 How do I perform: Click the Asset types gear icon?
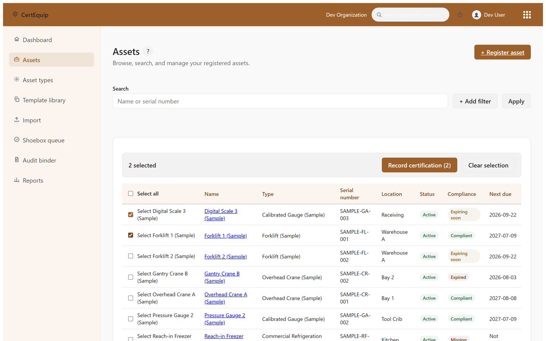point(17,80)
